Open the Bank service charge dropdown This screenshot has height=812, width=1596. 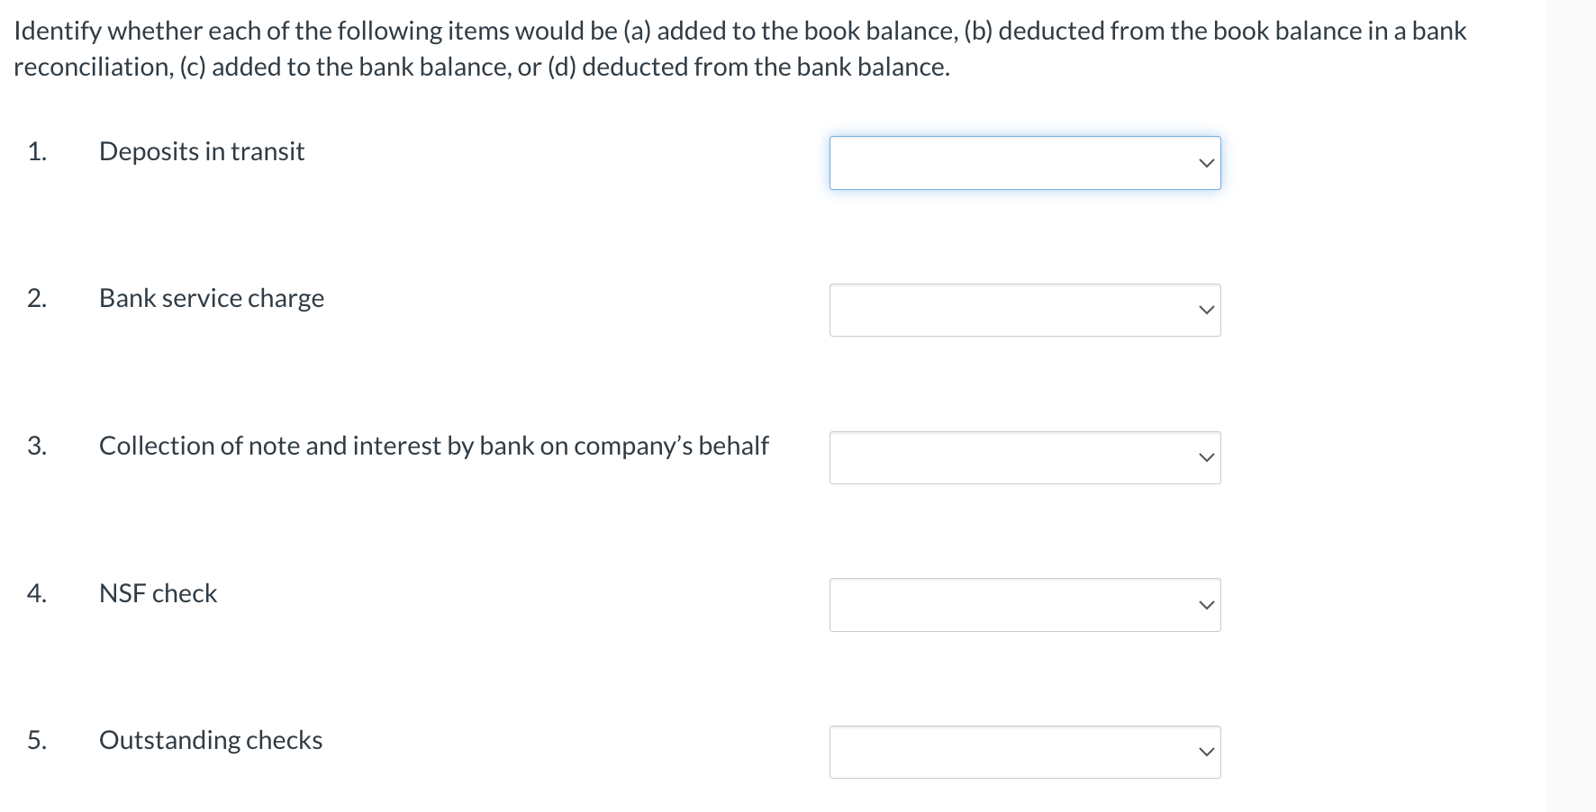pyautogui.click(x=1024, y=310)
